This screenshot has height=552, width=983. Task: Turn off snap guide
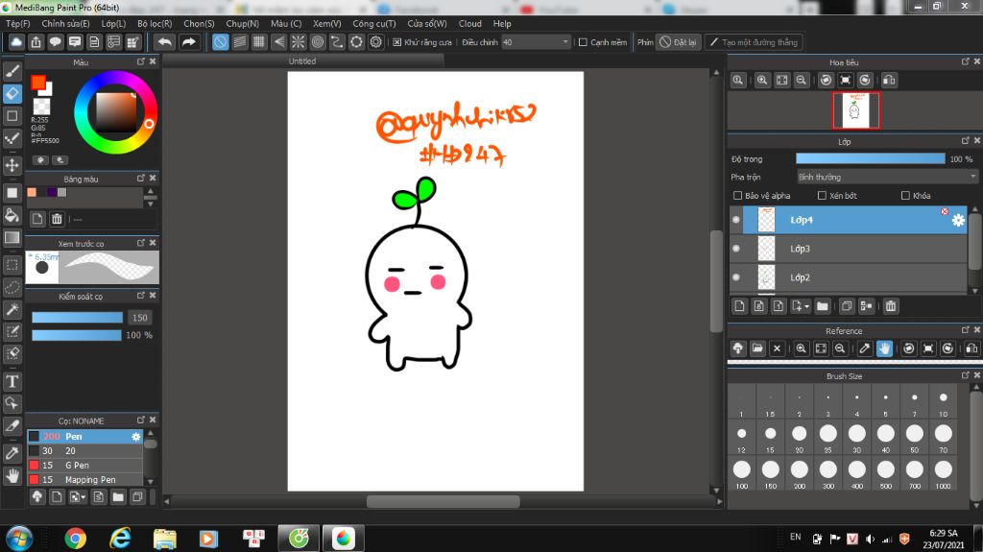[x=220, y=42]
